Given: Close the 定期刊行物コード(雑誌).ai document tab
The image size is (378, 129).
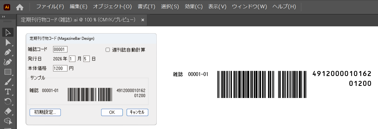Looking at the screenshot, I should (143, 20).
